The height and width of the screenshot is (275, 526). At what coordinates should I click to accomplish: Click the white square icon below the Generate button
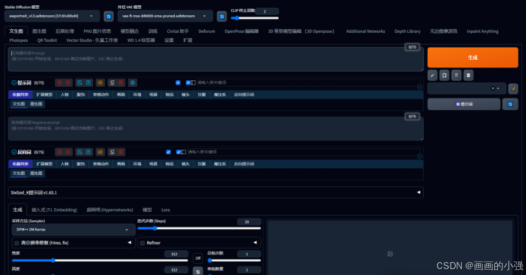click(444, 75)
